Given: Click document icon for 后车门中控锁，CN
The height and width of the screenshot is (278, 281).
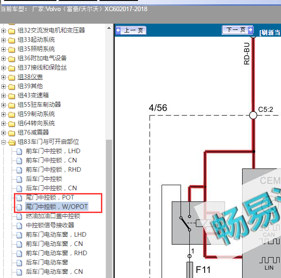Looking at the screenshot, I should 19,188.
